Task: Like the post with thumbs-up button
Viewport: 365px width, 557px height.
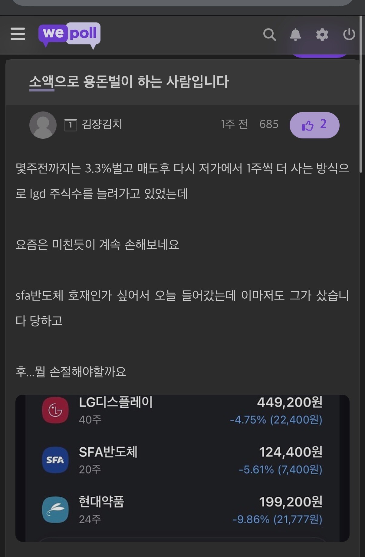Action: 314,125
